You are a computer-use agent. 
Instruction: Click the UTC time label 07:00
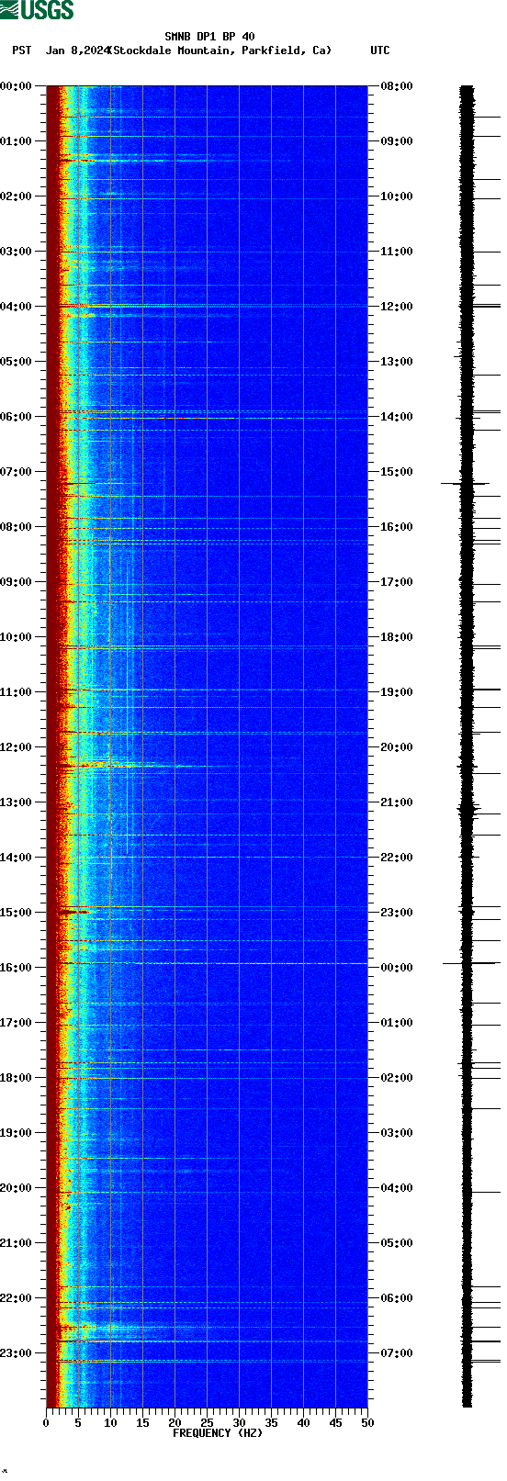(397, 1353)
